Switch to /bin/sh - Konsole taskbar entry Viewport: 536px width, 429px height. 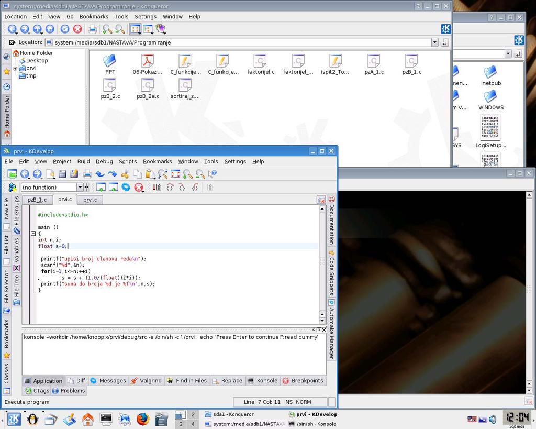click(313, 424)
